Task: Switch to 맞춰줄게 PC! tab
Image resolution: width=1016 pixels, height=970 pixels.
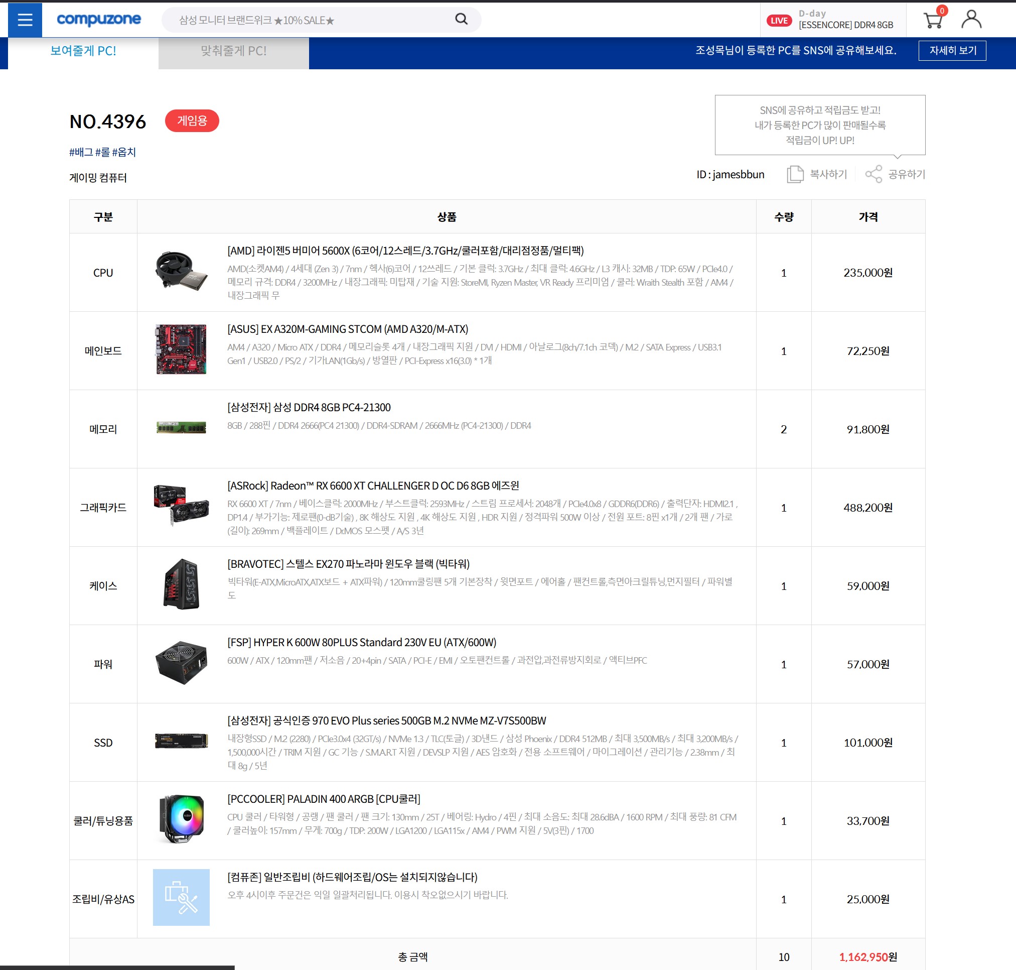Action: [x=234, y=51]
